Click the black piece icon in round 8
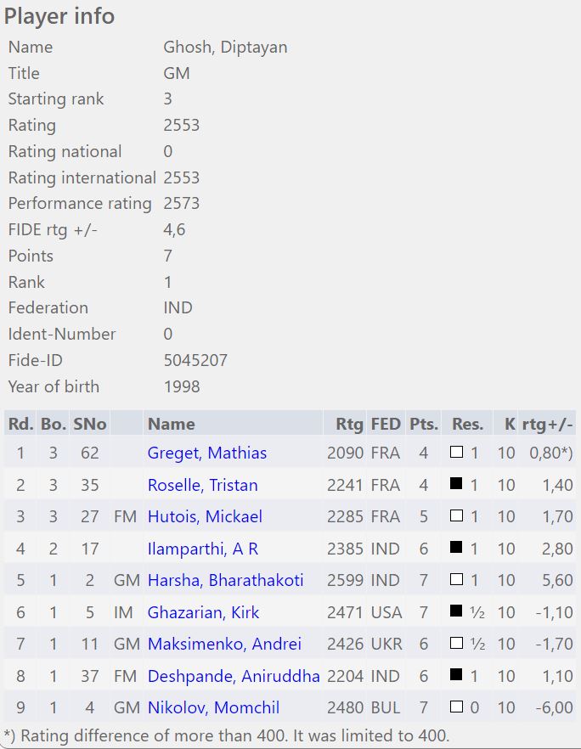 coord(456,674)
